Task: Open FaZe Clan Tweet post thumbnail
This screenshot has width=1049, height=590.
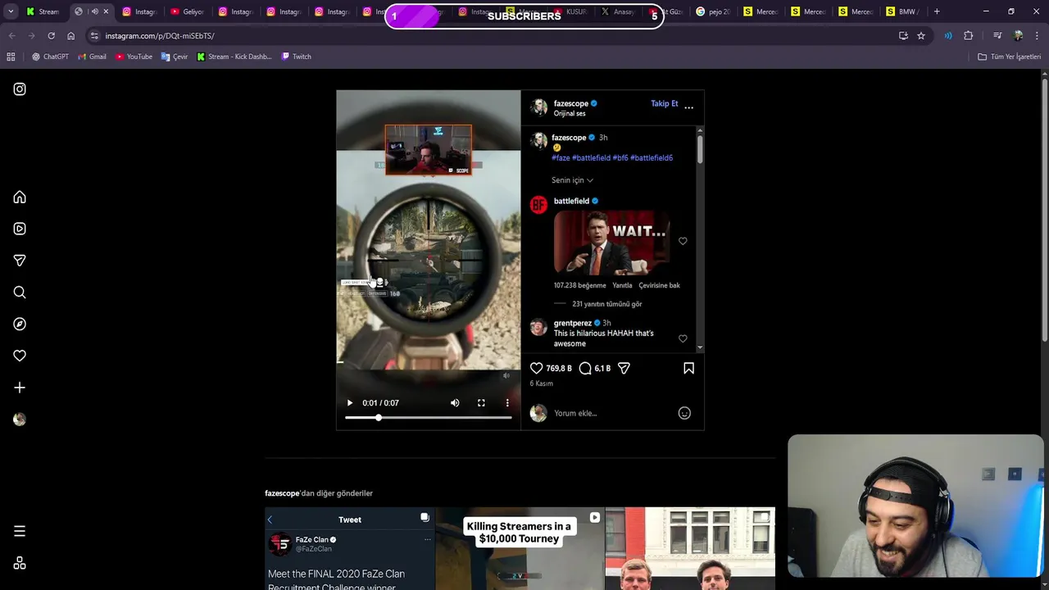Action: tap(349, 548)
